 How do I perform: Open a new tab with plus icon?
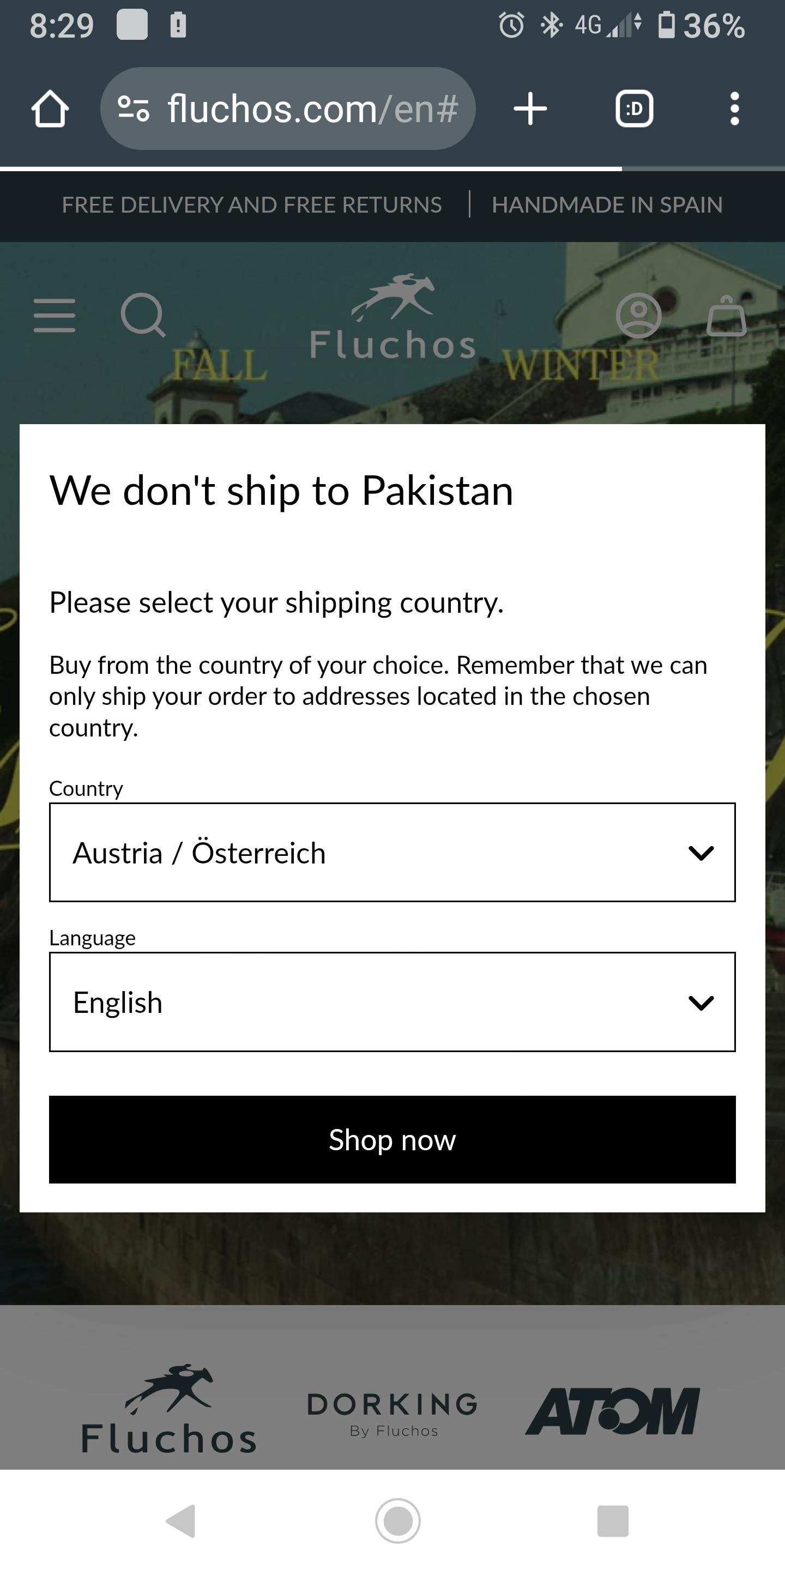point(530,109)
